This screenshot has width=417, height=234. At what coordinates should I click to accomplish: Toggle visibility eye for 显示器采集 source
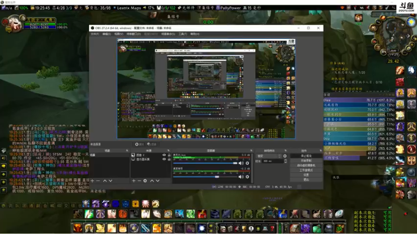(164, 159)
